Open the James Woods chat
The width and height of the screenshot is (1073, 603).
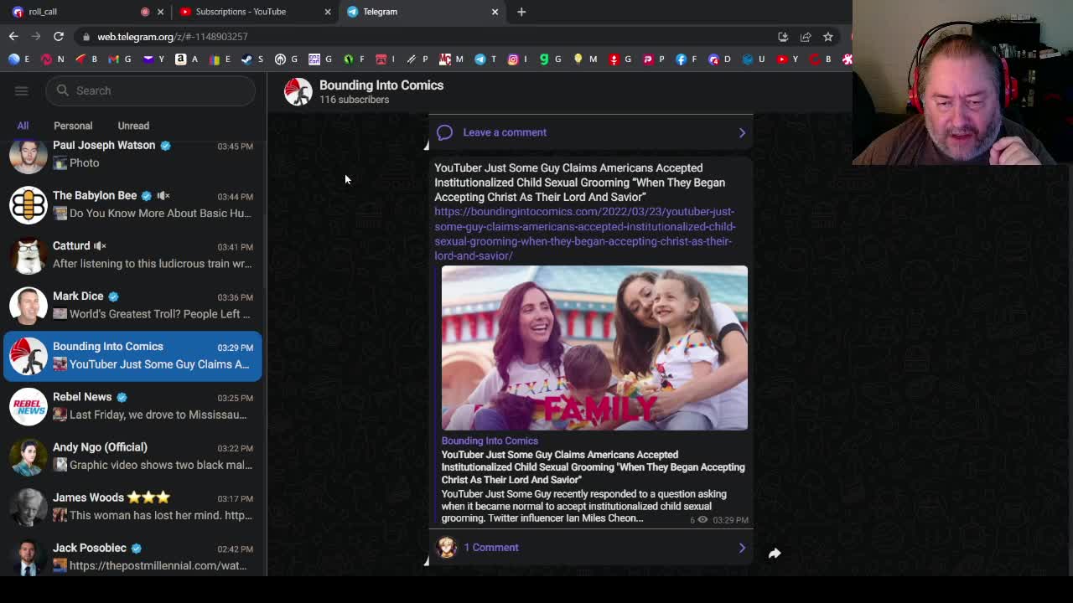(132, 506)
